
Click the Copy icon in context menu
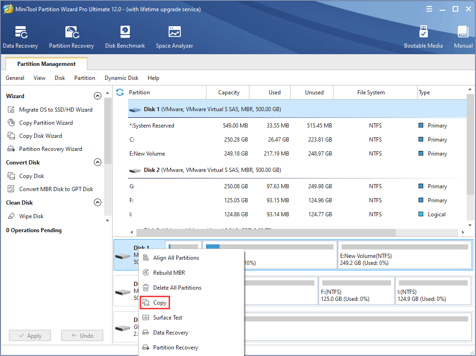point(146,303)
